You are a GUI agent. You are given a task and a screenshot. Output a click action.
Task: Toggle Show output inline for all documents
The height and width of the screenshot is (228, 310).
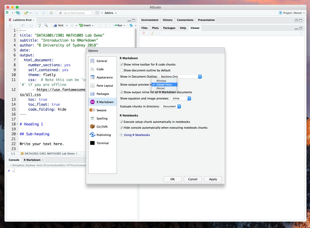pos(122,92)
